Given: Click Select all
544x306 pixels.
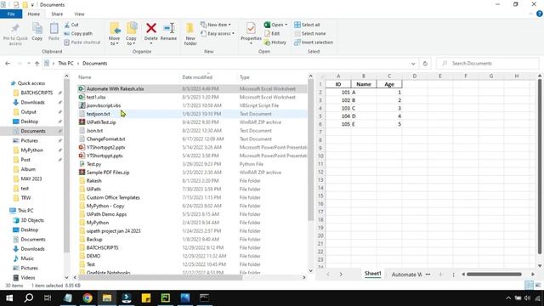Looking at the screenshot, I should [x=307, y=25].
